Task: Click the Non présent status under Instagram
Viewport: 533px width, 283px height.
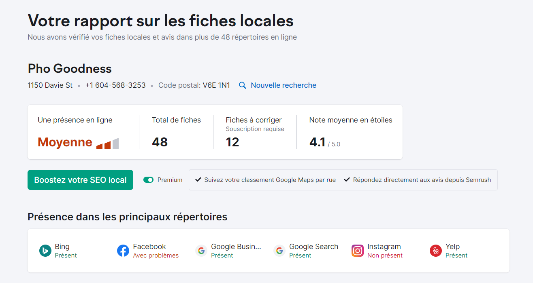Action: point(385,256)
